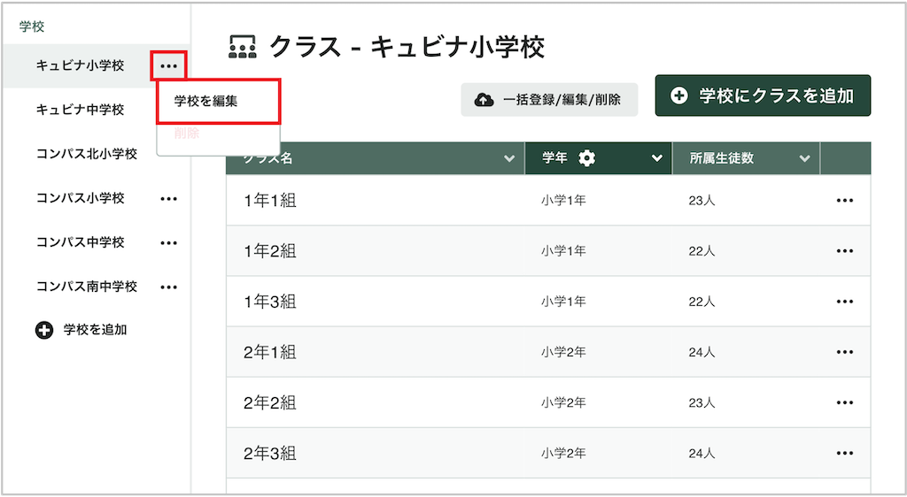Click the 1年3組 class name
The width and height of the screenshot is (907, 497).
(270, 302)
